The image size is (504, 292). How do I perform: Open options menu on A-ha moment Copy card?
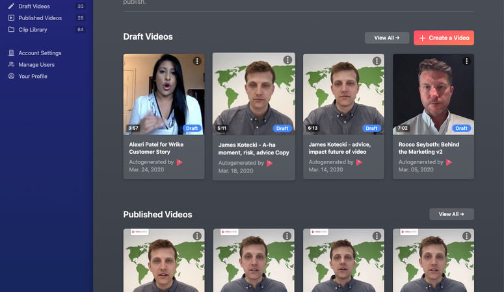click(x=287, y=60)
